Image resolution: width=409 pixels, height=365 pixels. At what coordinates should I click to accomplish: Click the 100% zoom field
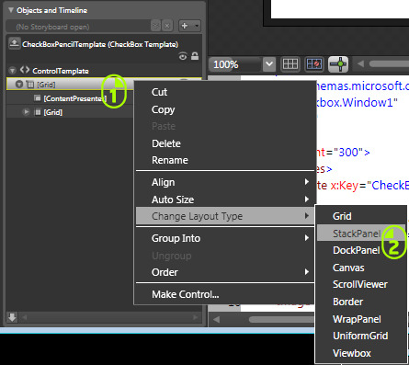pyautogui.click(x=235, y=64)
